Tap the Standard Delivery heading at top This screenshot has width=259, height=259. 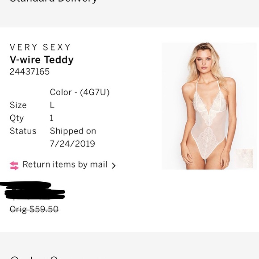(53, 1)
